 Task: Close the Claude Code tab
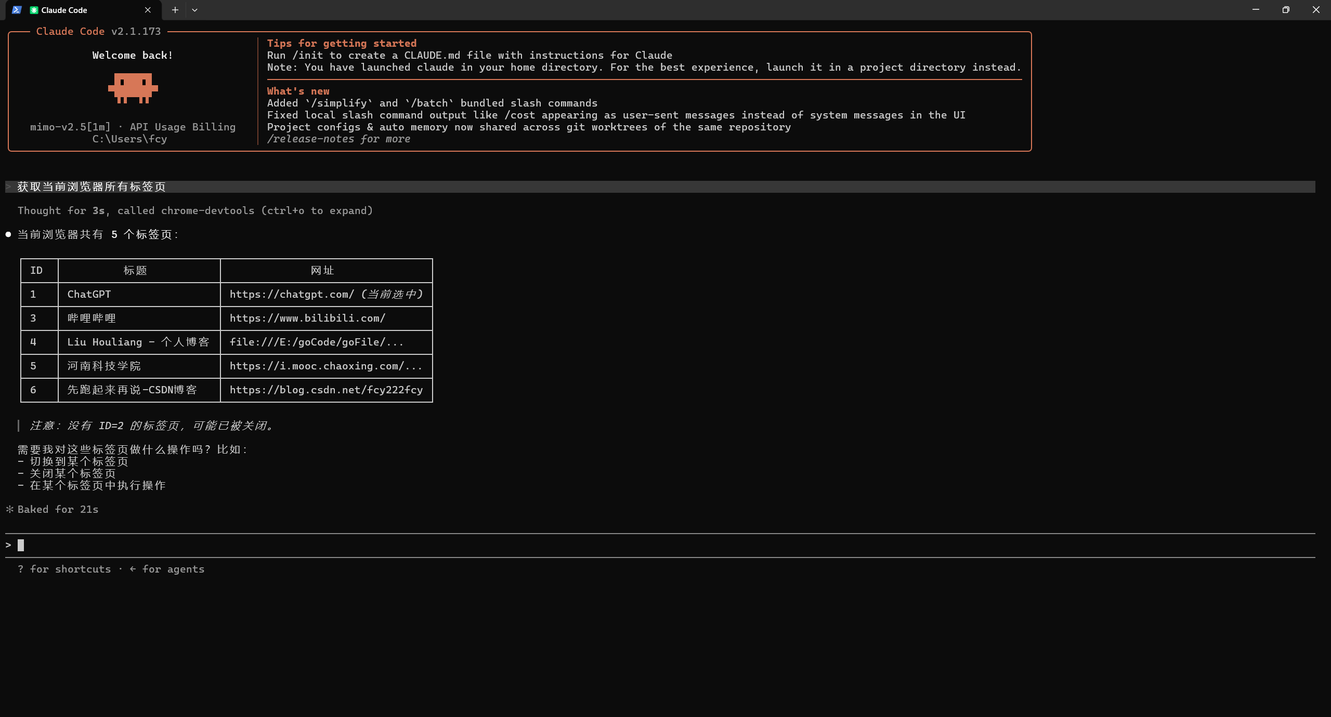pos(148,10)
